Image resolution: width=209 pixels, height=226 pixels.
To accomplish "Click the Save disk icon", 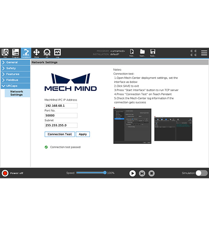I will pyautogui.click(x=153, y=53).
